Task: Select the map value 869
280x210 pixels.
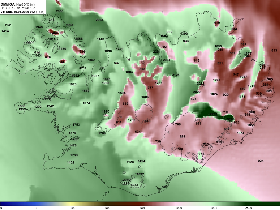Action: point(183,136)
